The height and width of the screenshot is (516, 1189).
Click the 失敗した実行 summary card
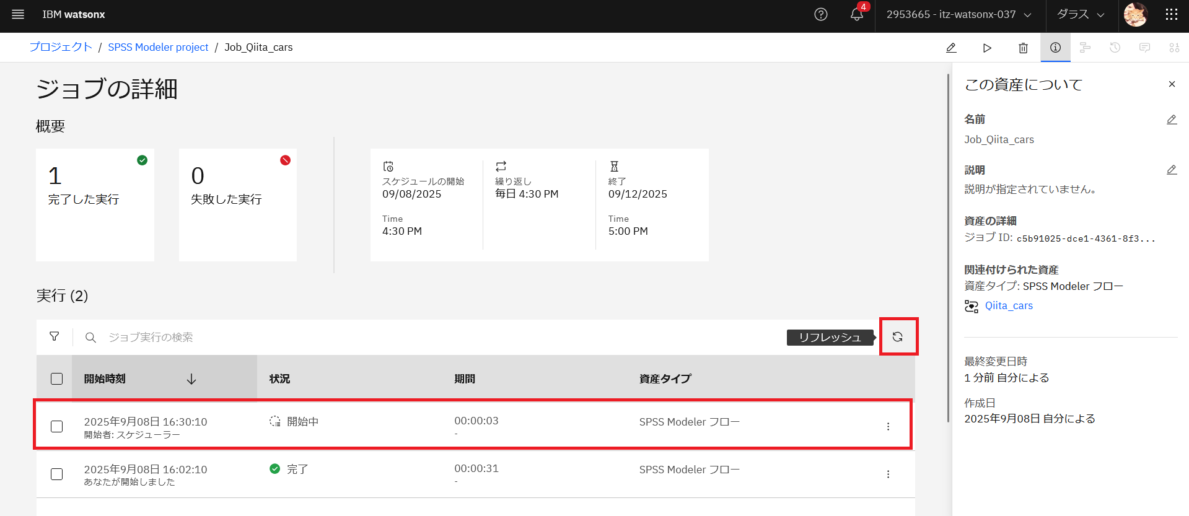tap(238, 204)
